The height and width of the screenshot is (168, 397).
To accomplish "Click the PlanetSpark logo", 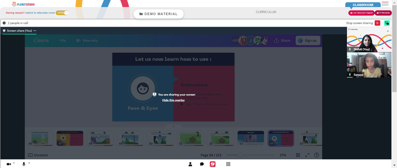I will 23,4.
